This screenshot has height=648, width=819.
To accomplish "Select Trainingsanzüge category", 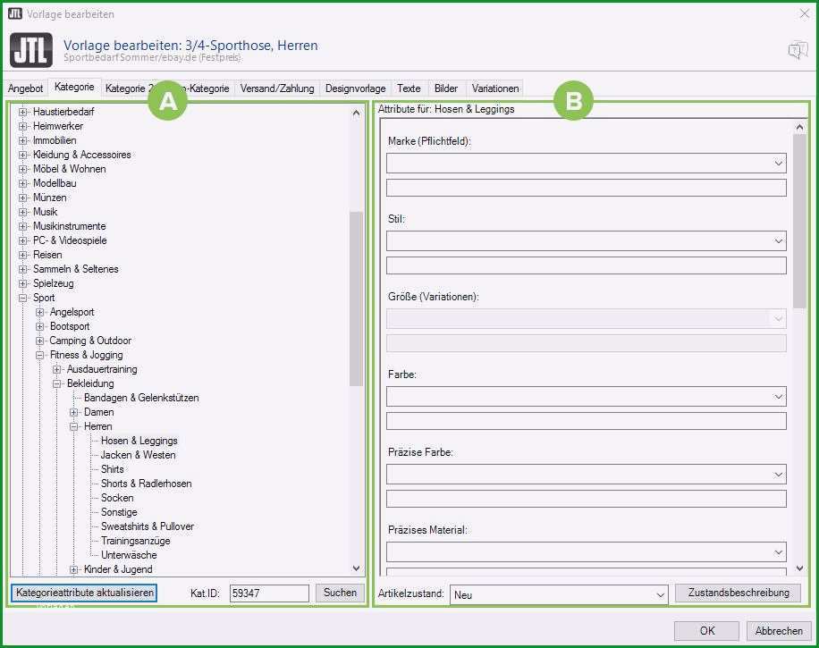I will [135, 541].
